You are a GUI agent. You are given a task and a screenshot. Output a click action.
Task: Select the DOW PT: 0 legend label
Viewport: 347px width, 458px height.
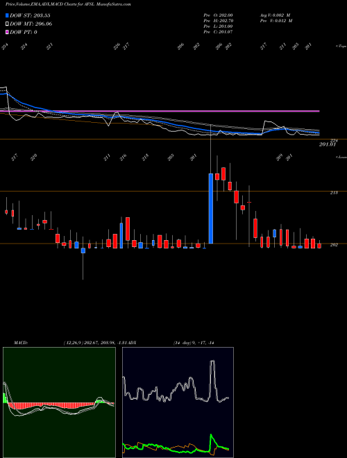pos(24,32)
